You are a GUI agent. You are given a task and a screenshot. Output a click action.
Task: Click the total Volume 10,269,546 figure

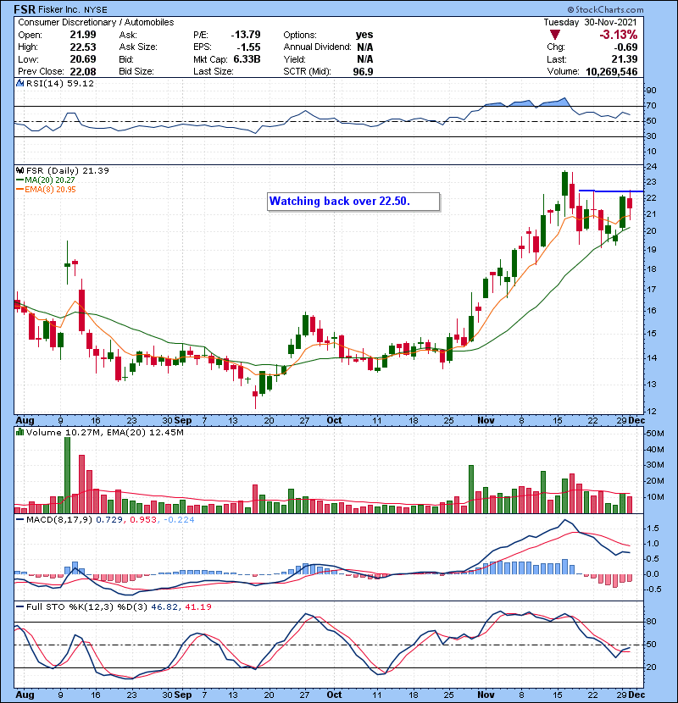tap(612, 71)
